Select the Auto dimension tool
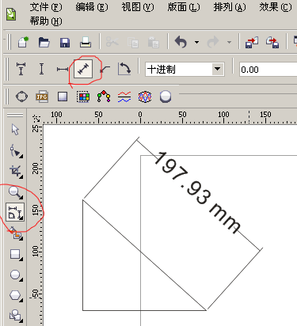Viewport: 297px width, 326px height. point(21,69)
